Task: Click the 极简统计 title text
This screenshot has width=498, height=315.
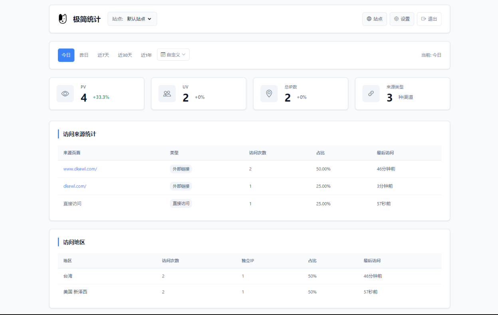Action: [x=87, y=19]
